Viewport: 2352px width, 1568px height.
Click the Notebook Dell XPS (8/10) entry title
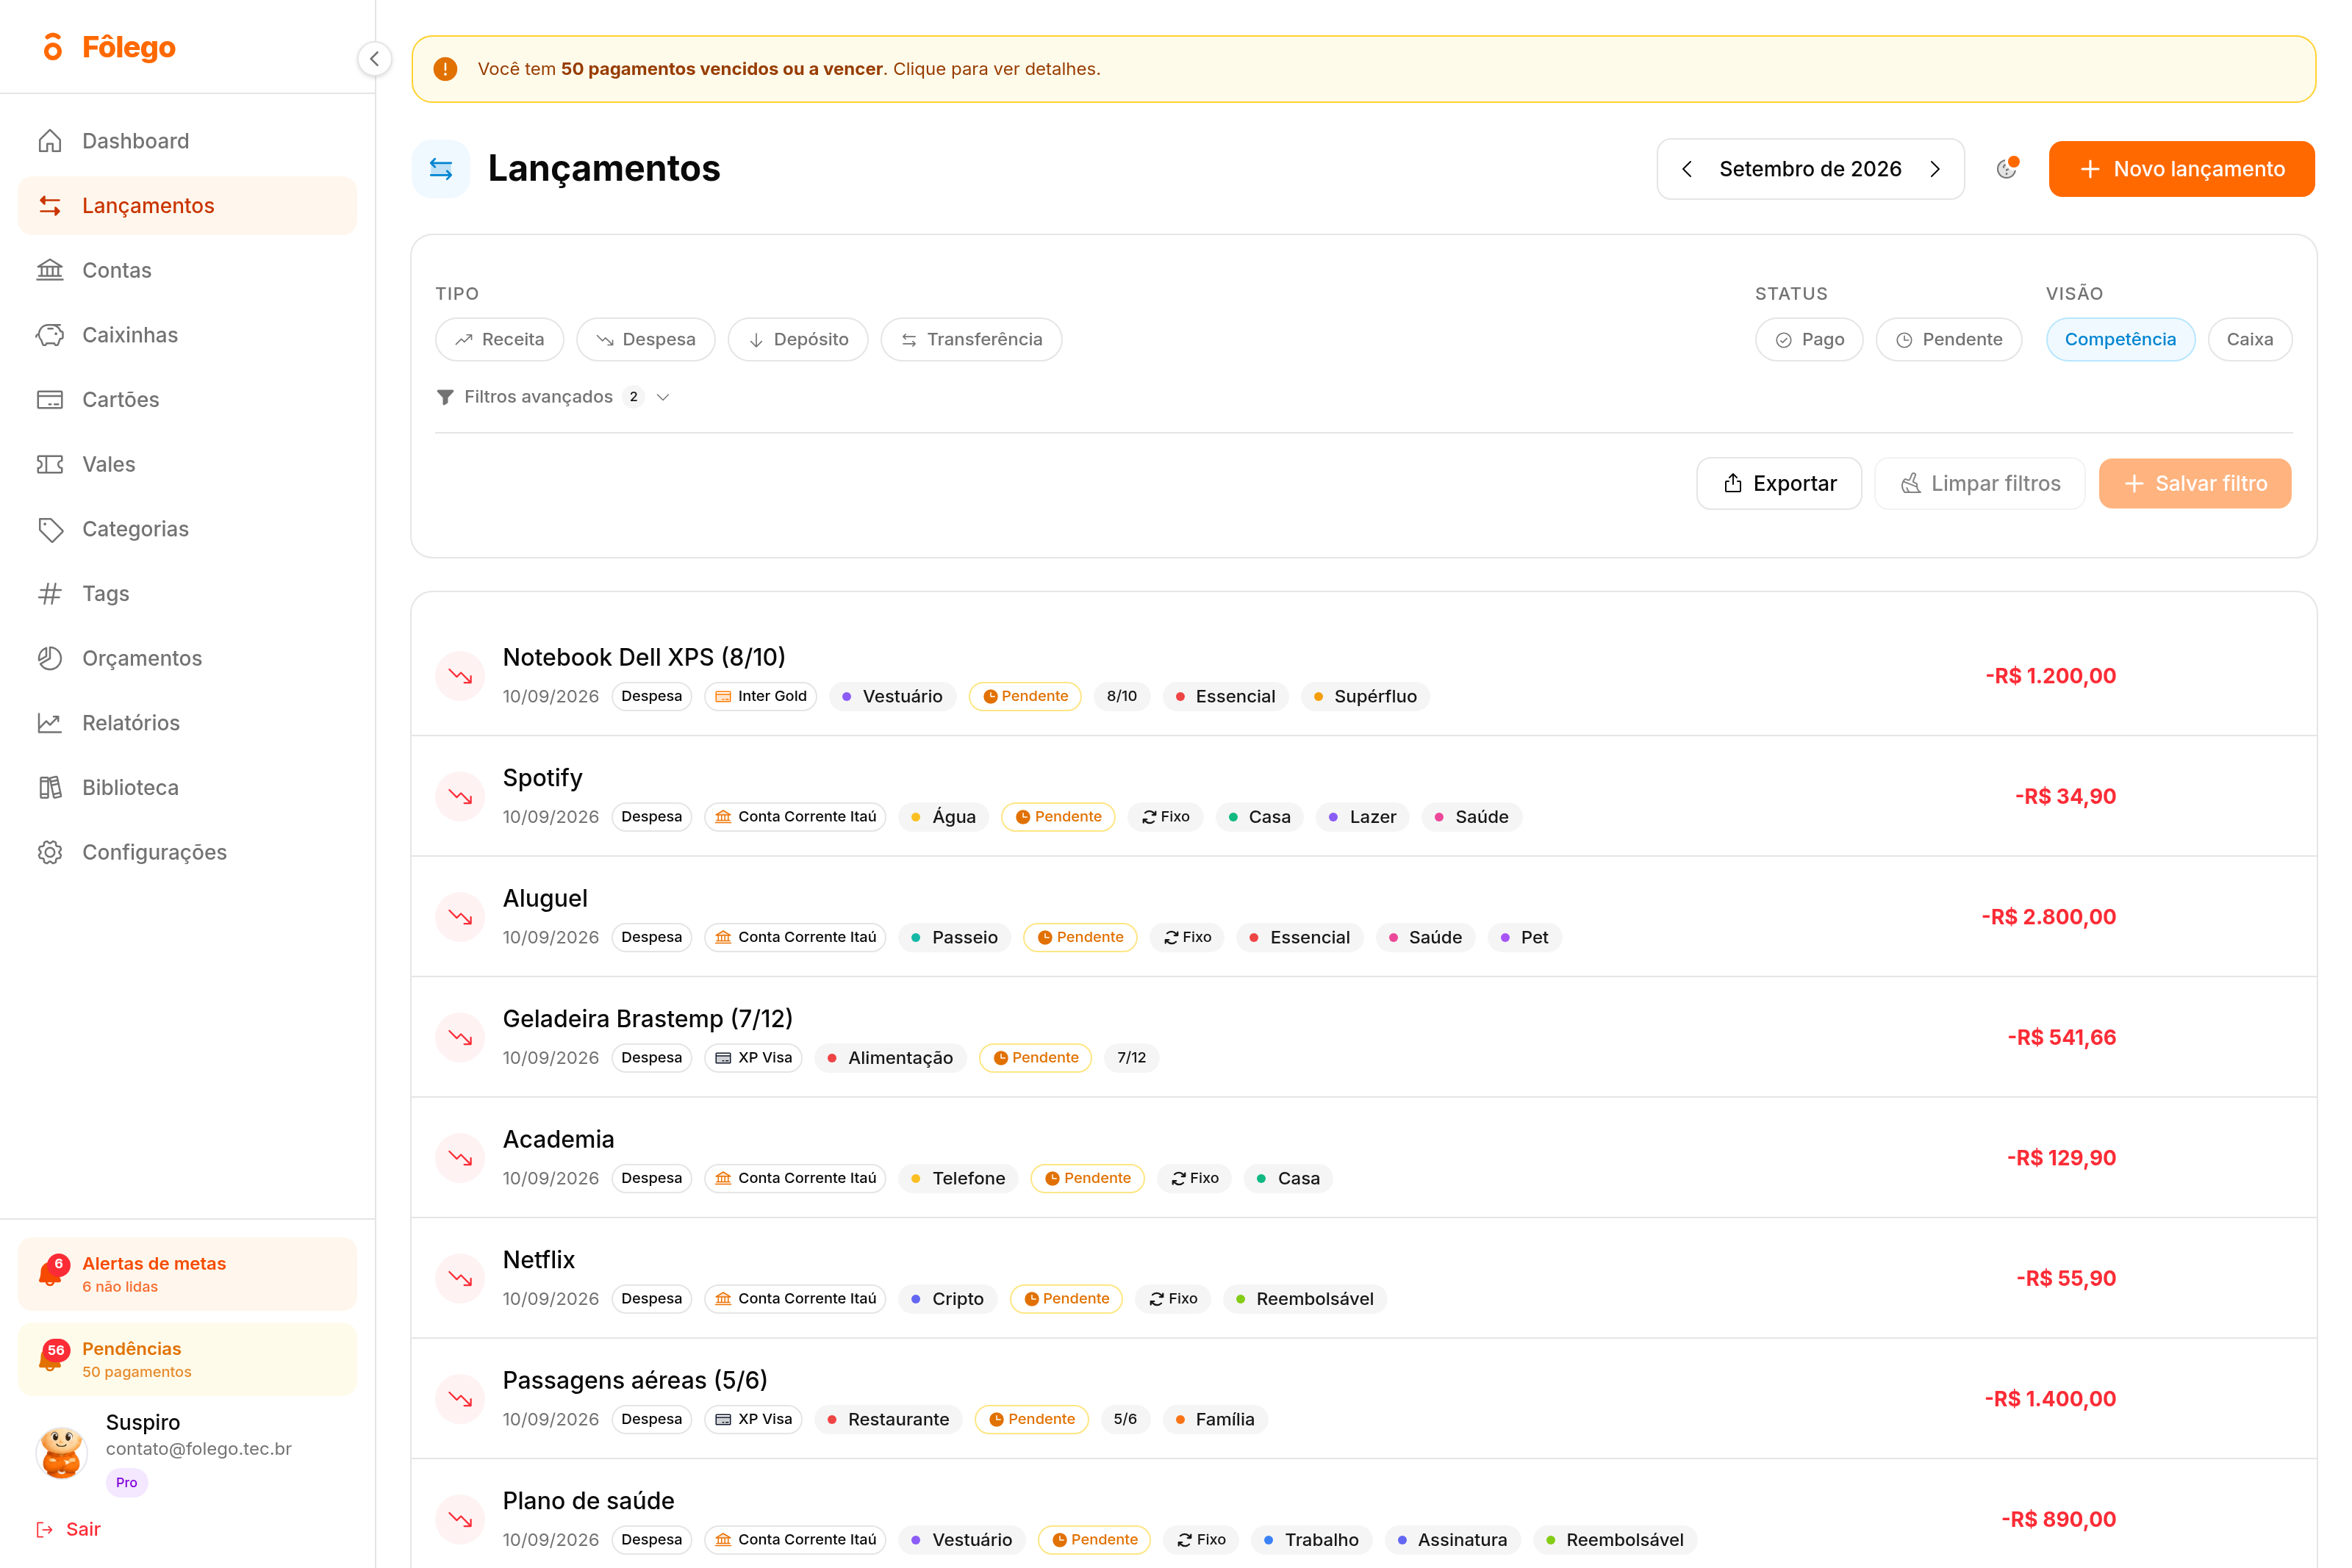point(644,657)
